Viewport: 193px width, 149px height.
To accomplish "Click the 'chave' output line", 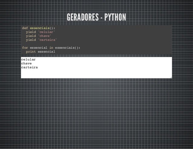I will click(x=26, y=63).
